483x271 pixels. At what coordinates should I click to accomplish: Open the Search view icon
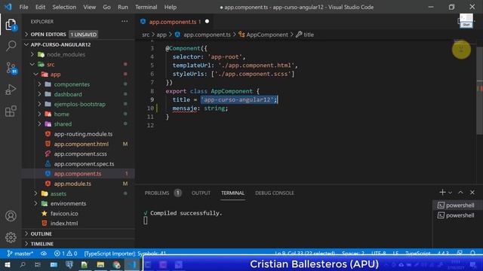[11, 46]
